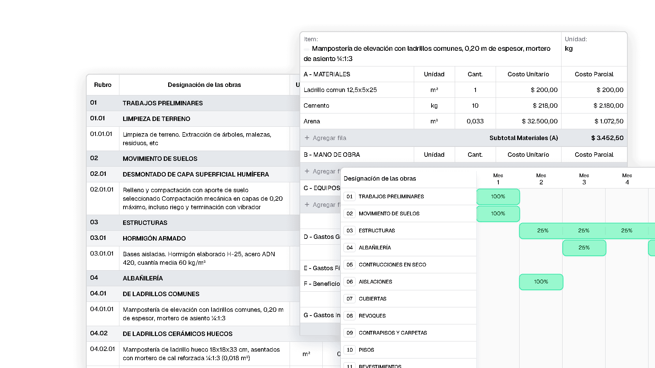The image size is (655, 368).
Task: Click the 100% bar for Movimiento de Suelos
Action: point(498,214)
